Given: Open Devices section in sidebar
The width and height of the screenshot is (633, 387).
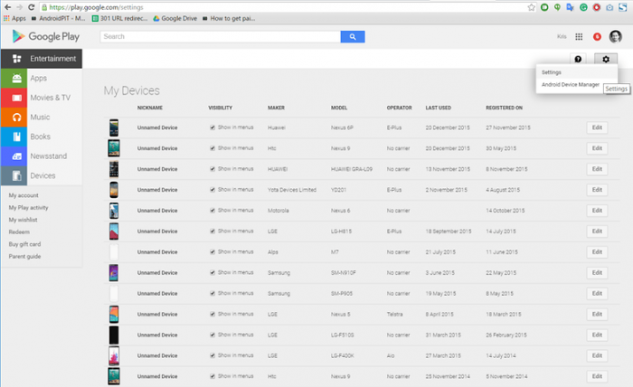Looking at the screenshot, I should coord(42,175).
